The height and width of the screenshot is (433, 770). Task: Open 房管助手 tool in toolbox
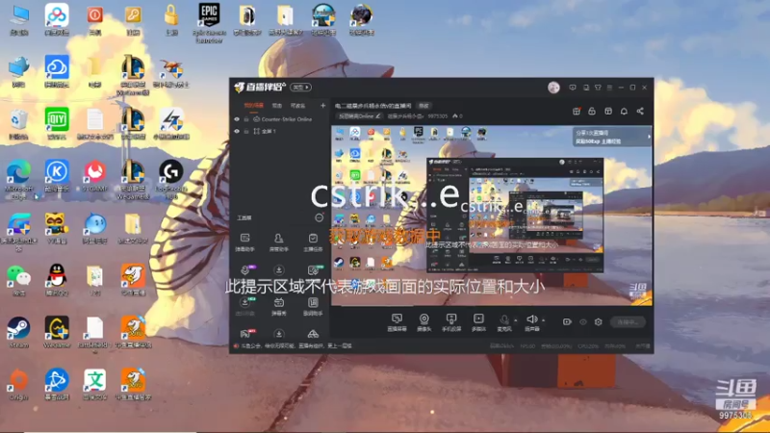(278, 242)
